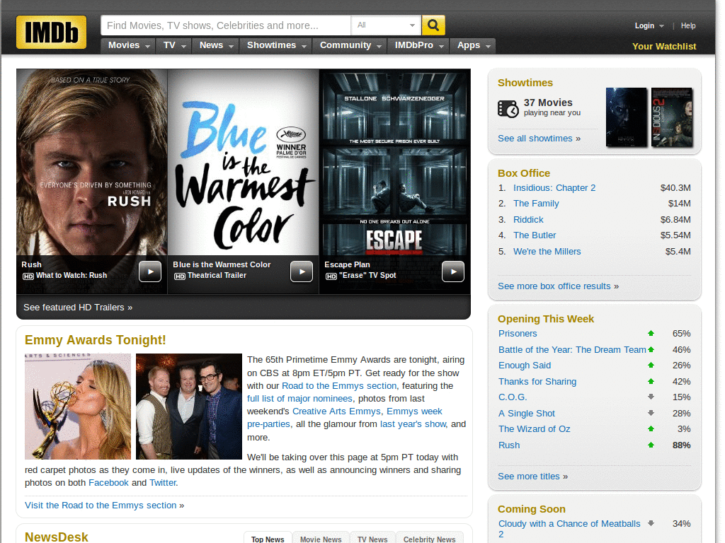725x543 pixels.
Task: Click See more box office results
Action: [x=558, y=286]
